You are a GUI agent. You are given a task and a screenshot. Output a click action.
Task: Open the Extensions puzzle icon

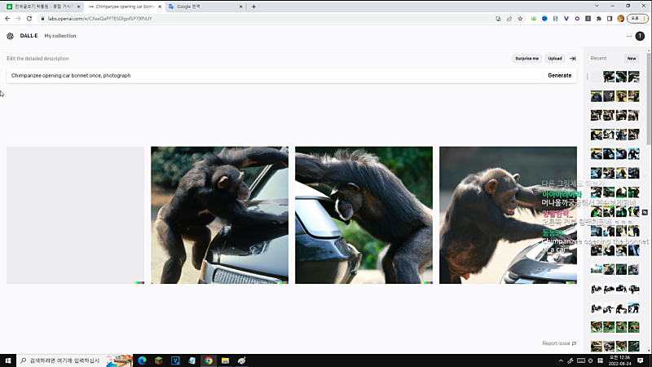[x=599, y=19]
